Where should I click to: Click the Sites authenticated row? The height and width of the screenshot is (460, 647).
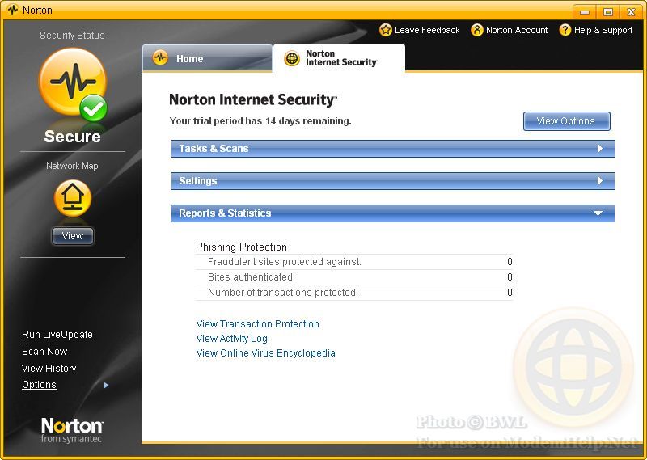point(354,277)
